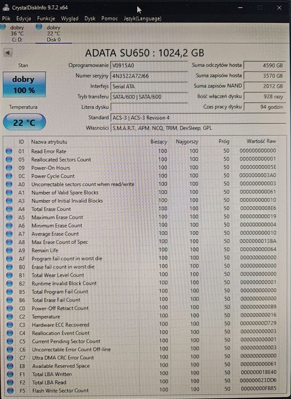
Task: Click the Oprogramowanie field V0915A0
Action: pos(149,66)
